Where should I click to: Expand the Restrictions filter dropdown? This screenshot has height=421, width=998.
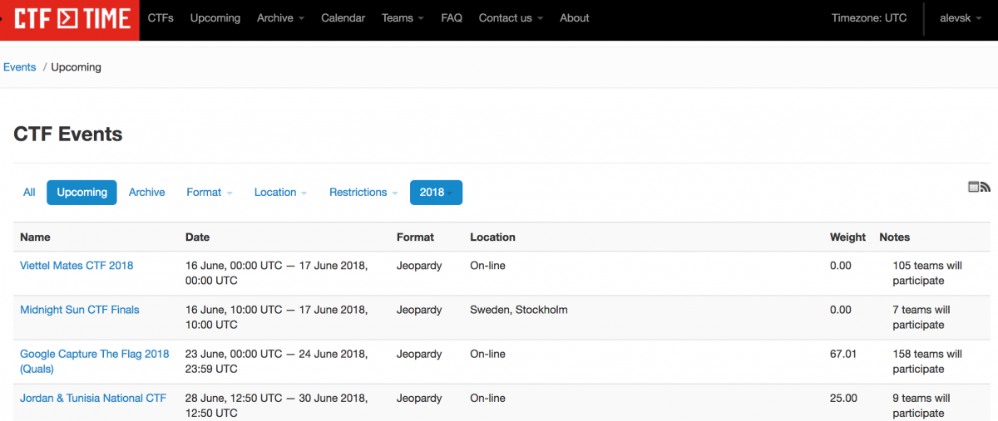click(x=363, y=192)
